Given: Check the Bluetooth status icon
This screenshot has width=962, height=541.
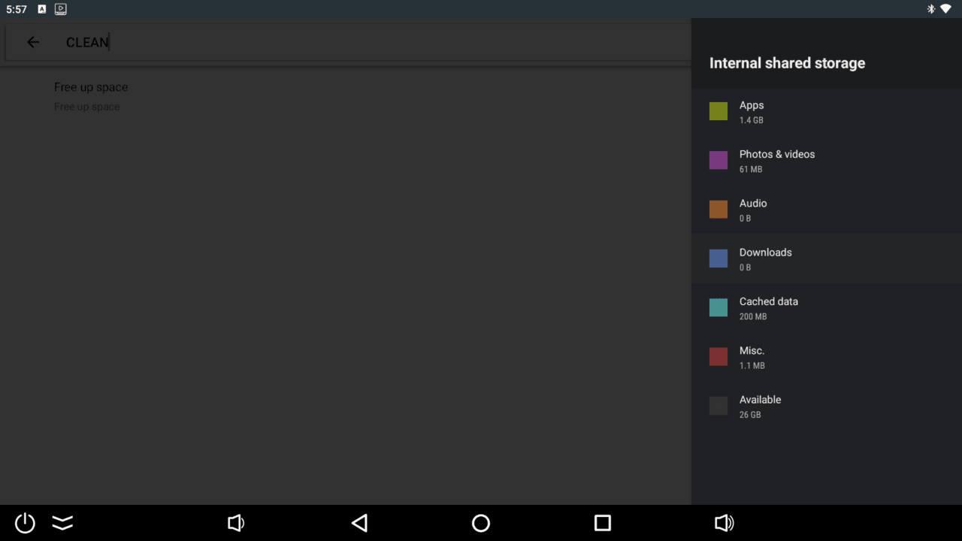Looking at the screenshot, I should (x=930, y=9).
